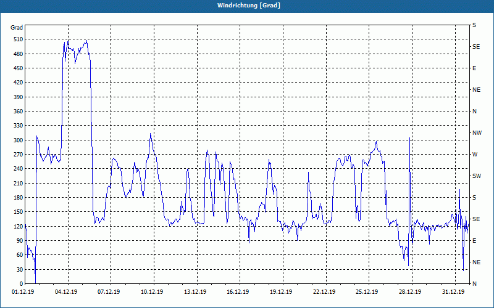Select the 510 value on the y-axis

19,39
